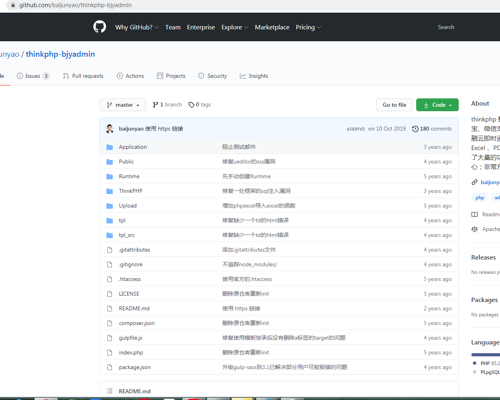This screenshot has width=500, height=400.
Task: Open the master branch dropdown
Action: 123,105
